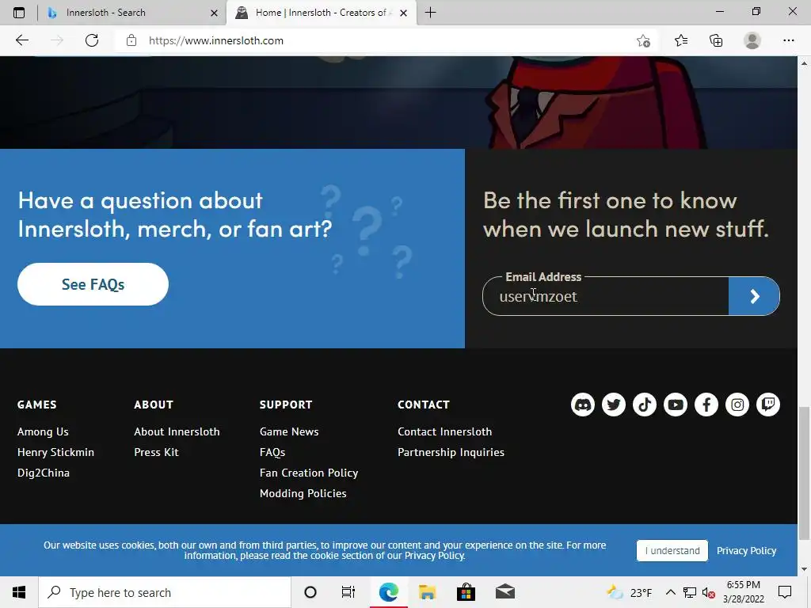Open the Mail app on taskbar
Screen dimensions: 811x608
click(x=504, y=592)
